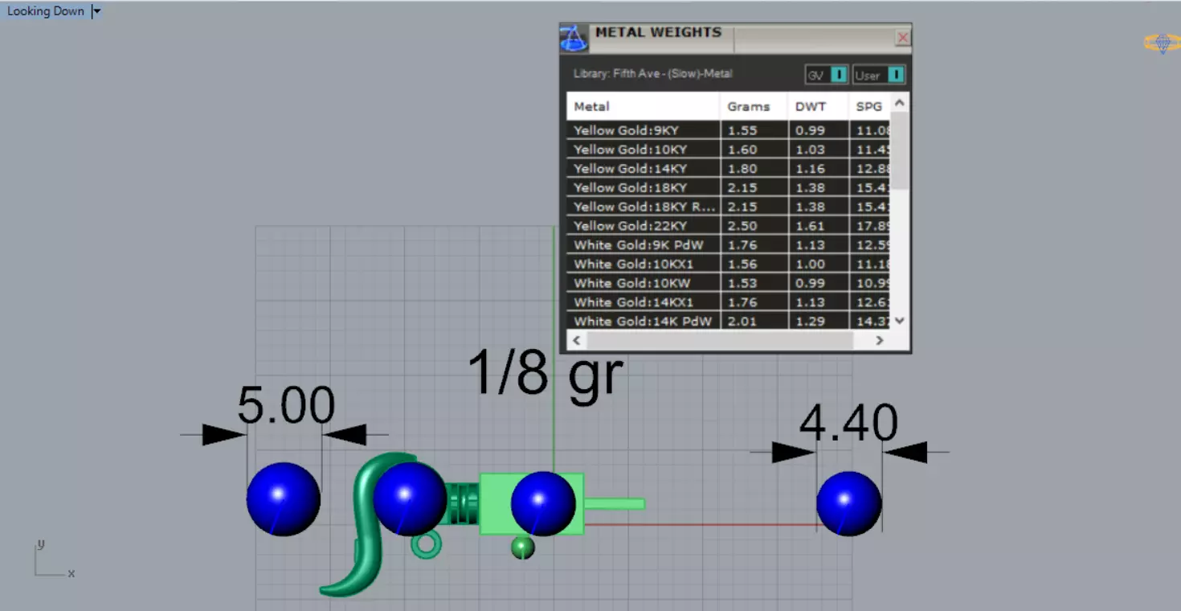Image resolution: width=1181 pixels, height=611 pixels.
Task: Select the Yellow Gold:9KY row
Action: 729,130
